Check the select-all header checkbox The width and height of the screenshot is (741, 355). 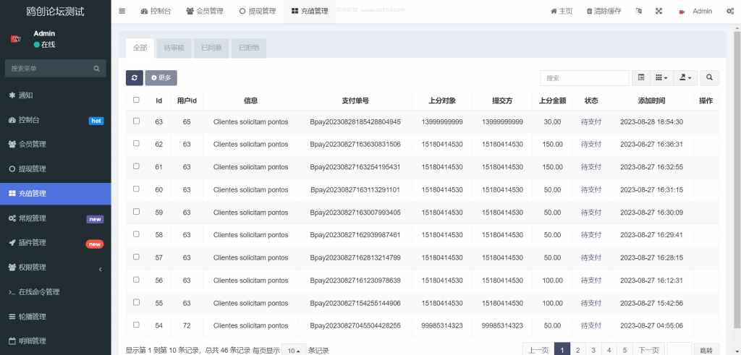coord(136,100)
